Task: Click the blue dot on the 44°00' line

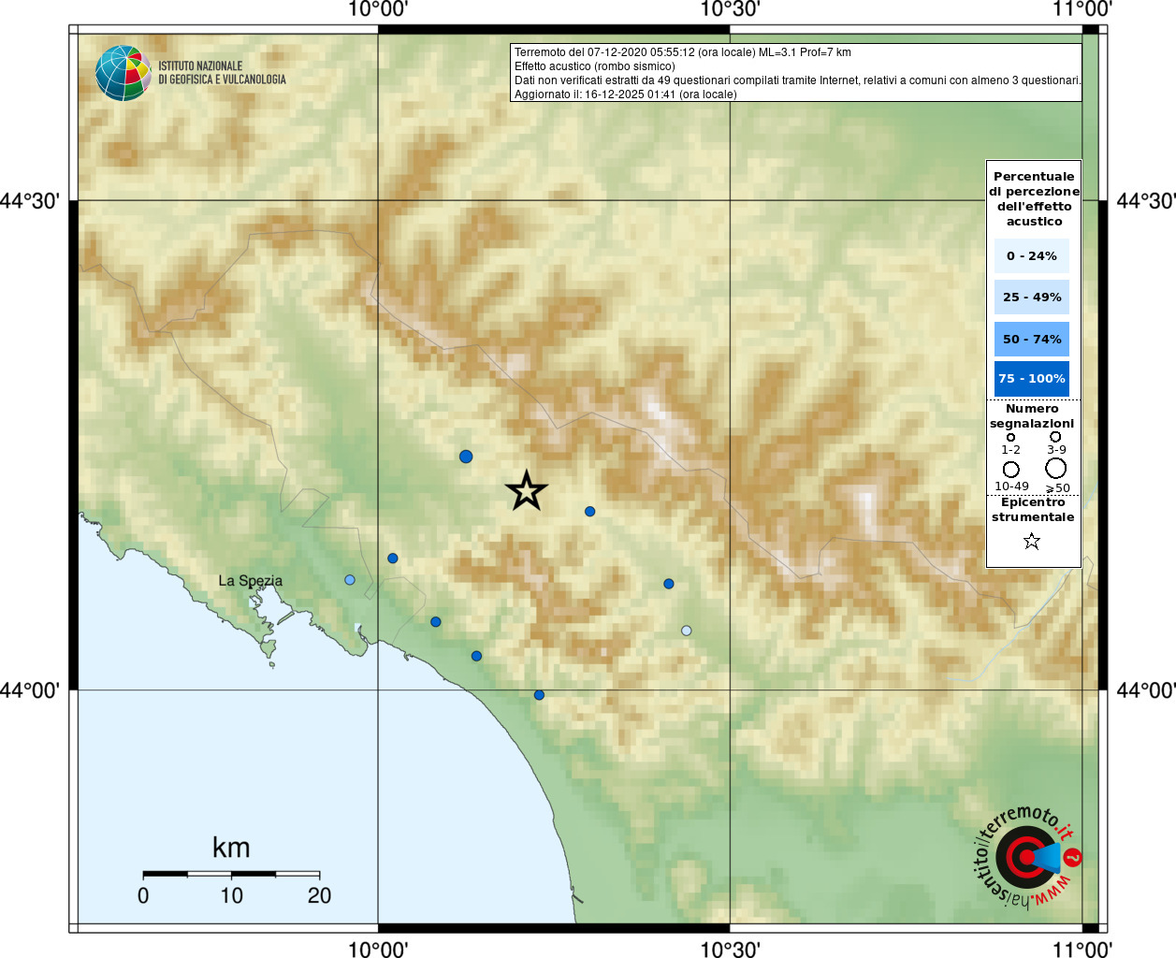Action: pos(539,695)
